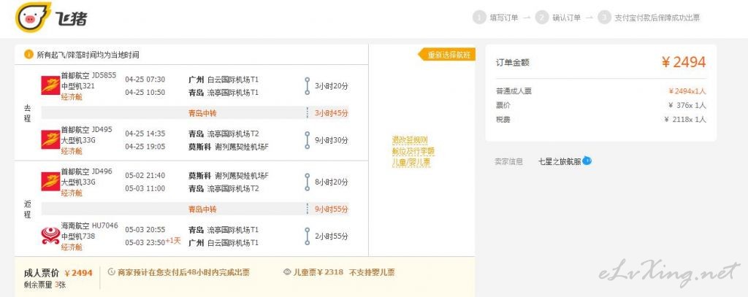Click seller name 七星之旅航服
This screenshot has height=297, width=748.
(560, 161)
